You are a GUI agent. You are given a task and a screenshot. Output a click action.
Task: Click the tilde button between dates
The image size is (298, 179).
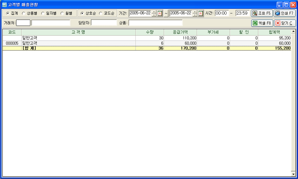point(166,13)
